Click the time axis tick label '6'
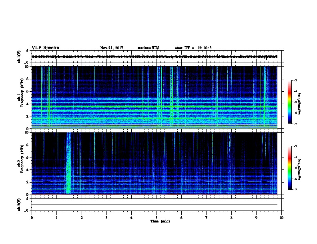Viewport: 317px width, 244px height. [182, 218]
